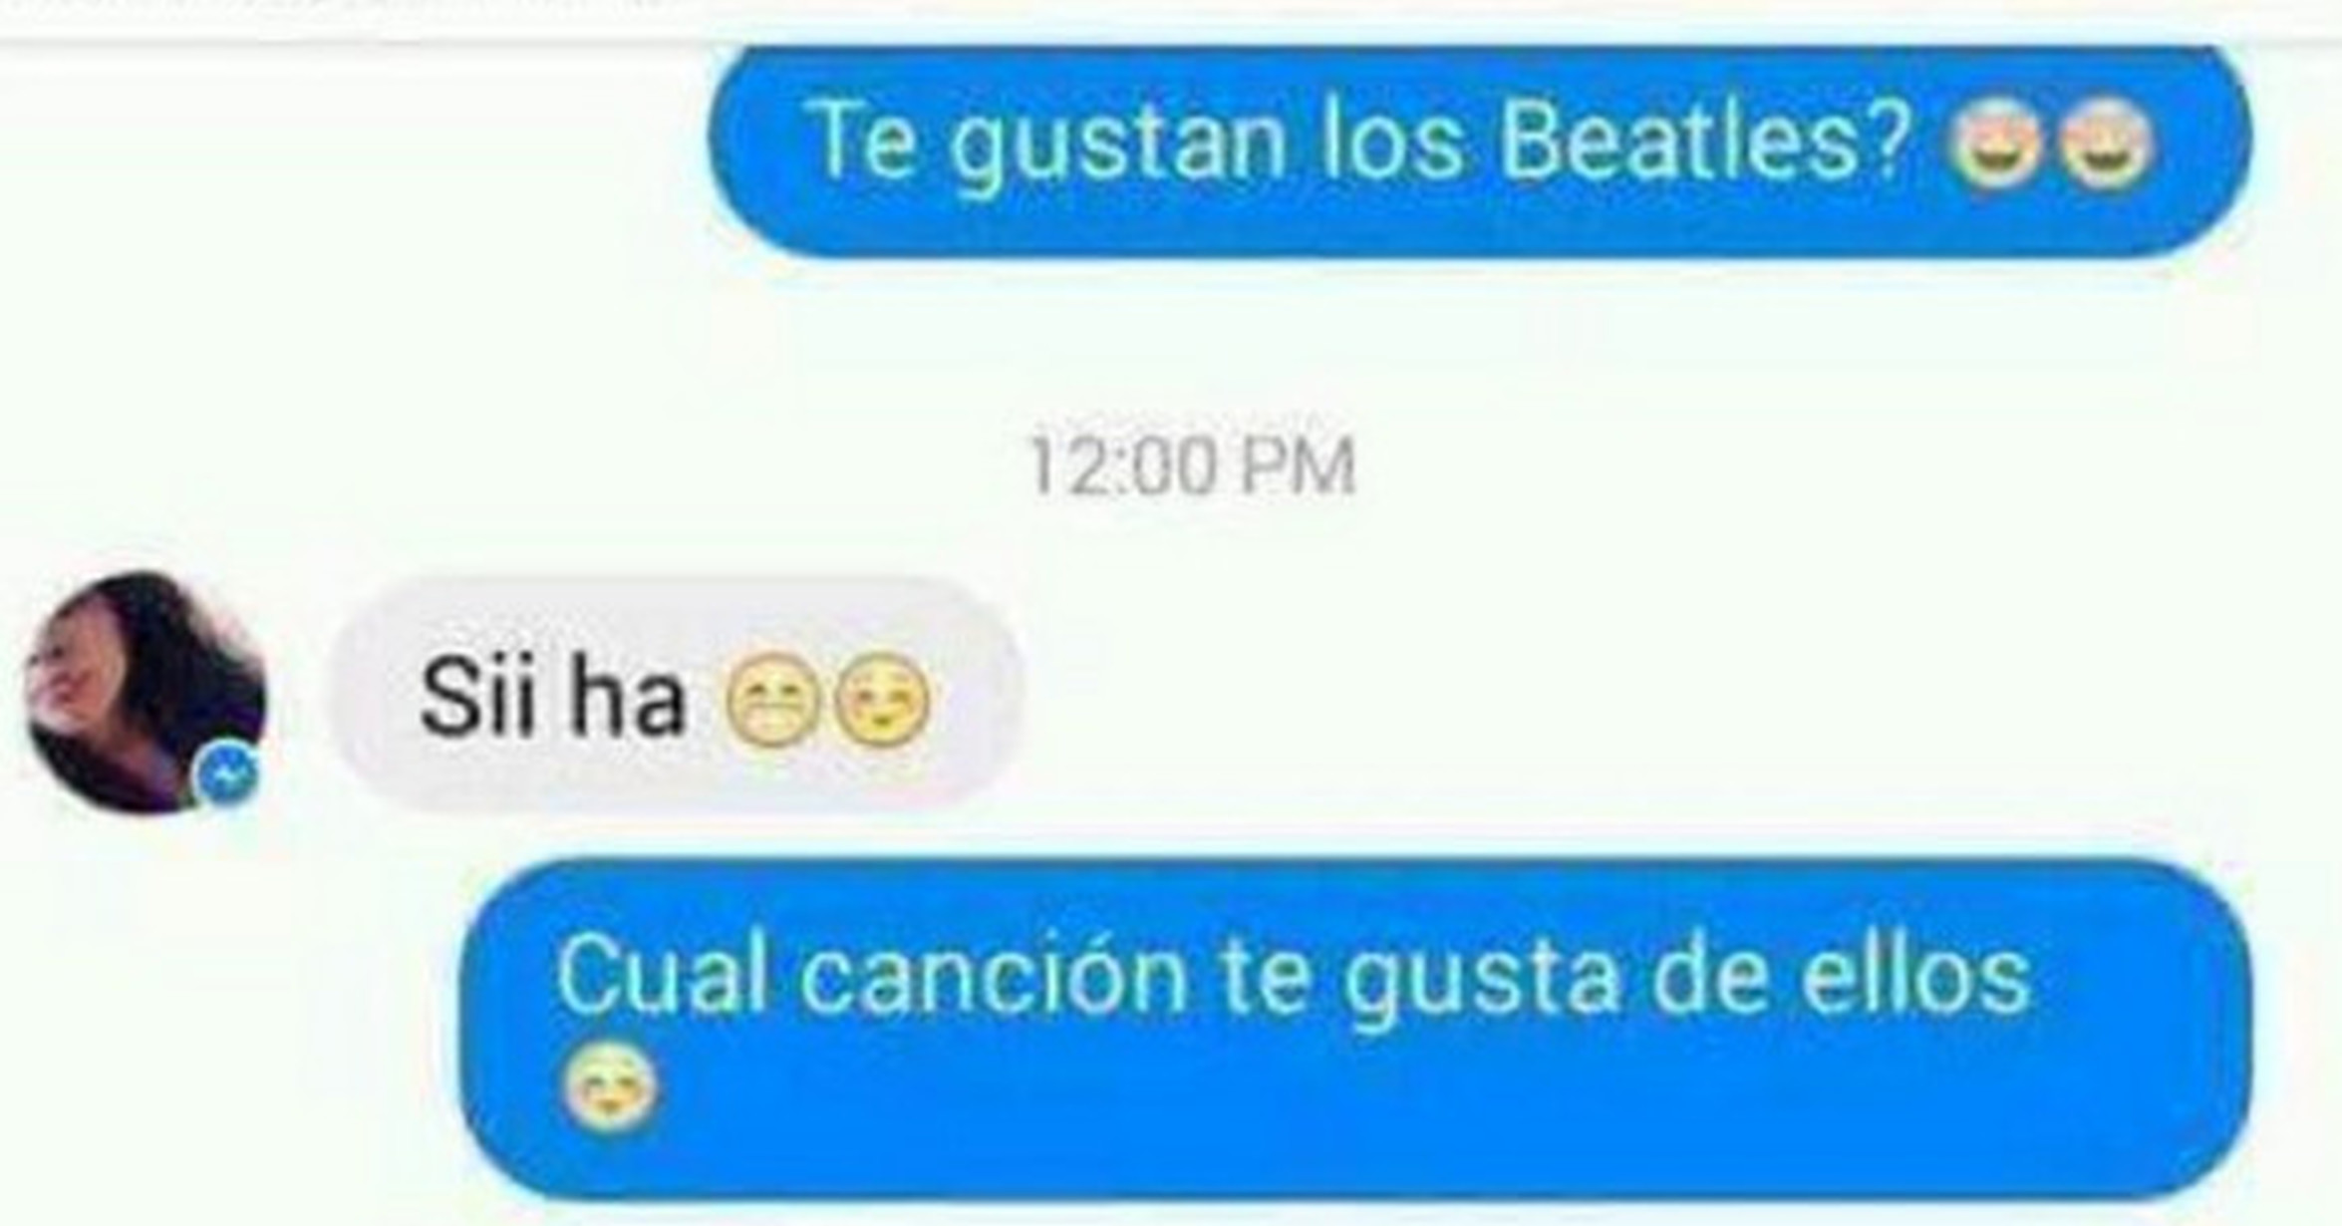The width and height of the screenshot is (2342, 1226).
Task: Select the "Cual canción te gusta de ellos" bubble
Action: 1354,1029
